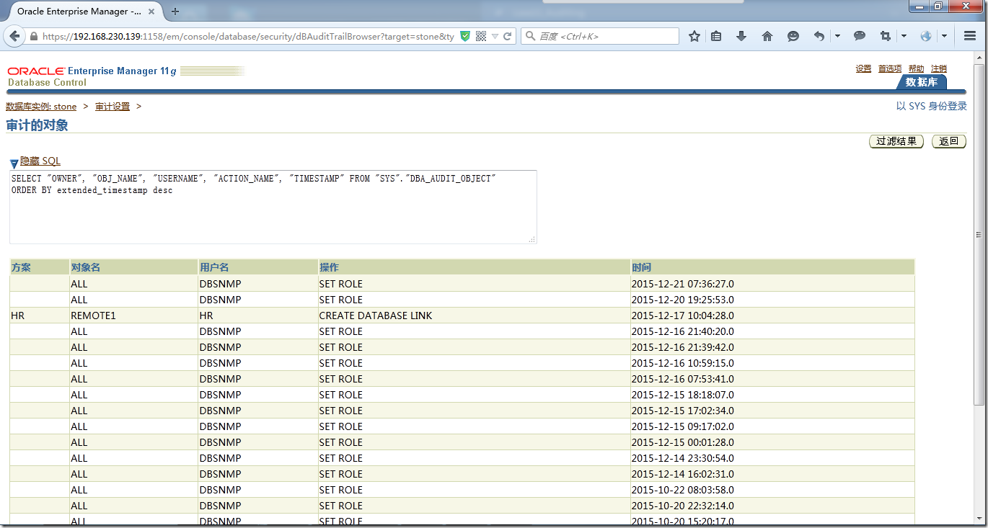Open the downloads arrow icon
The height and width of the screenshot is (528, 988).
[741, 36]
